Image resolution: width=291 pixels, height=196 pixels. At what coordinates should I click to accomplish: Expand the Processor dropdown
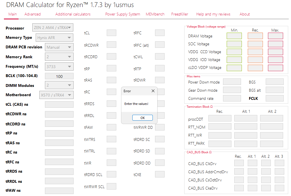tap(53, 28)
